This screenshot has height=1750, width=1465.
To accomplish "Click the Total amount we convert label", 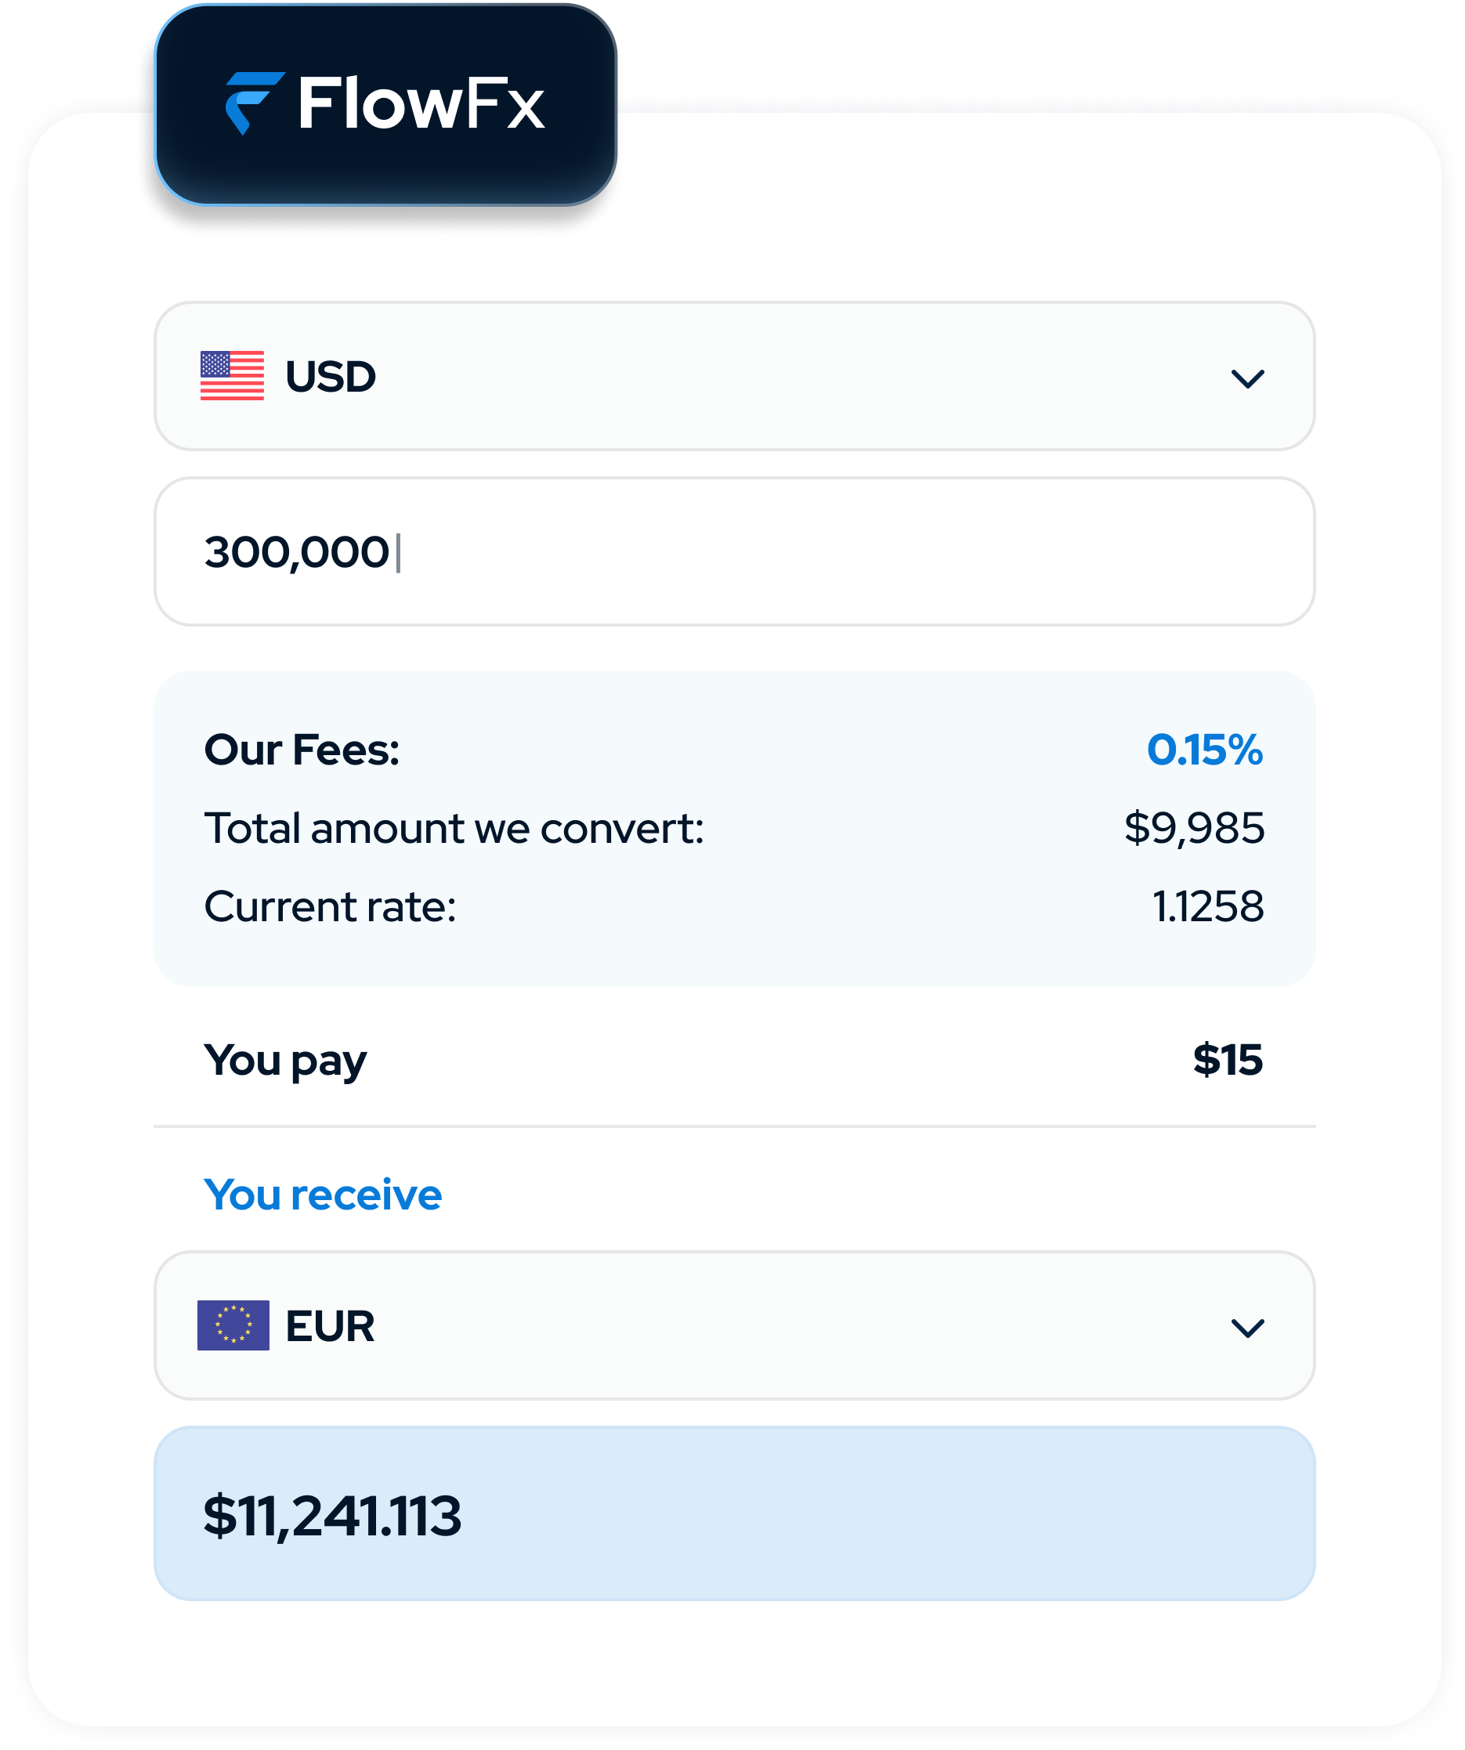I will click(454, 828).
